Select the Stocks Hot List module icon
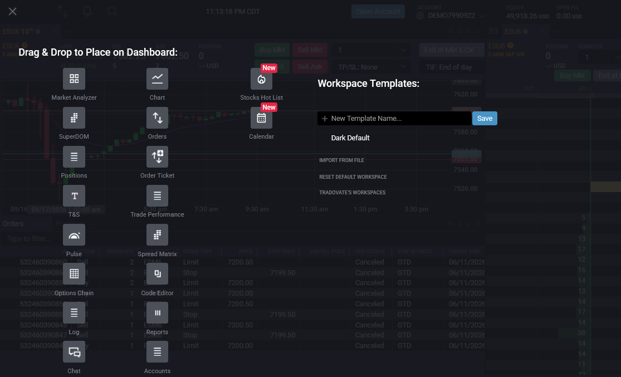The height and width of the screenshot is (377, 621). coord(261,79)
